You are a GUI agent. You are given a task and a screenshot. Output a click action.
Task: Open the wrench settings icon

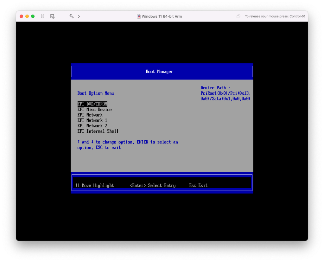pos(72,16)
